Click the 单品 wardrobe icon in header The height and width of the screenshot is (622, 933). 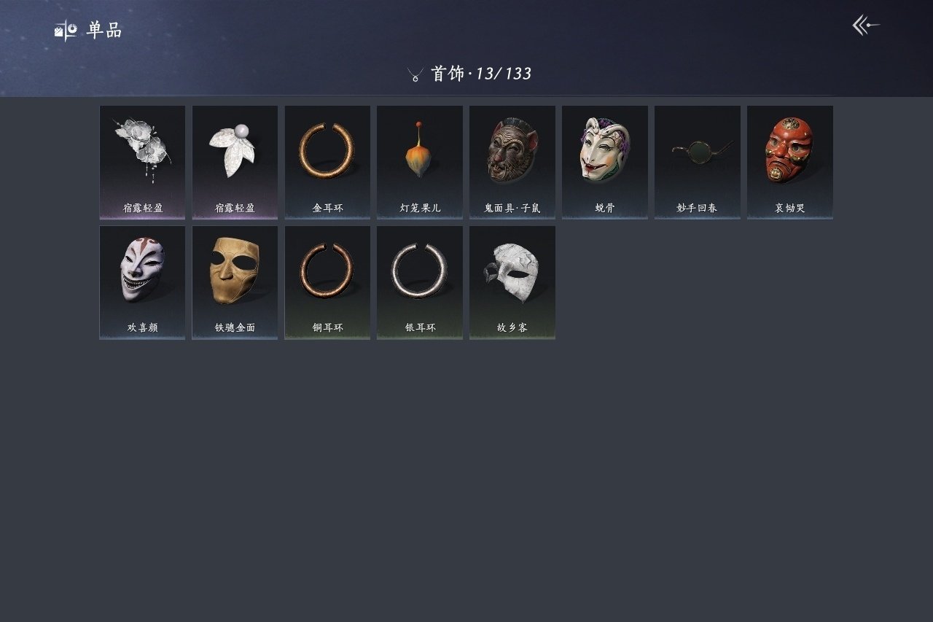point(66,30)
